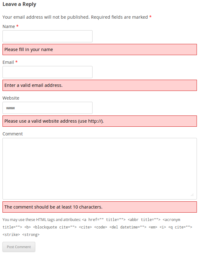Click the asterisk after 'Required fields are marked'
The image size is (200, 254).
click(150, 17)
